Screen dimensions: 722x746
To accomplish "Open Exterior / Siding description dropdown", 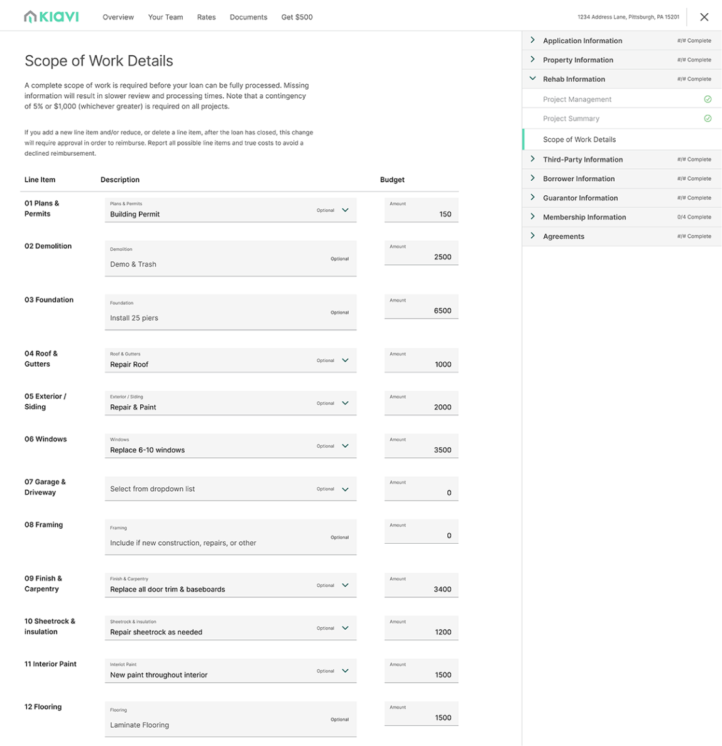I will pos(231,403).
